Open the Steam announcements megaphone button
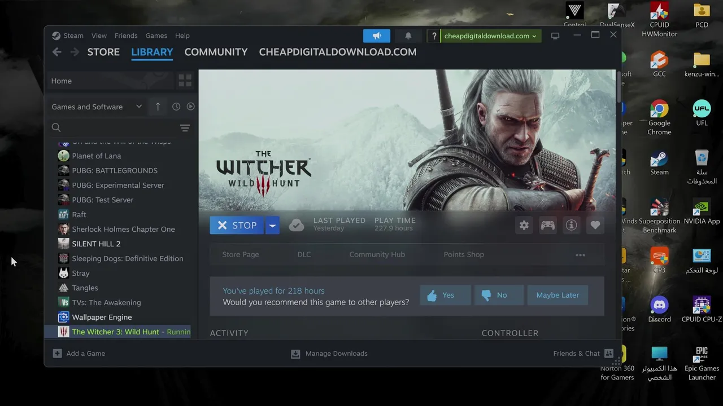This screenshot has height=406, width=723. (377, 36)
